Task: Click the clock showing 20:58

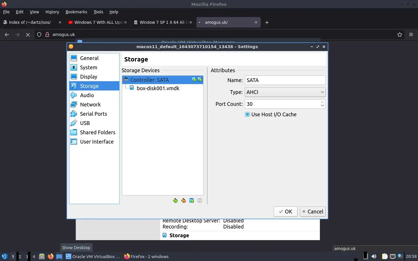Action: click(x=411, y=256)
